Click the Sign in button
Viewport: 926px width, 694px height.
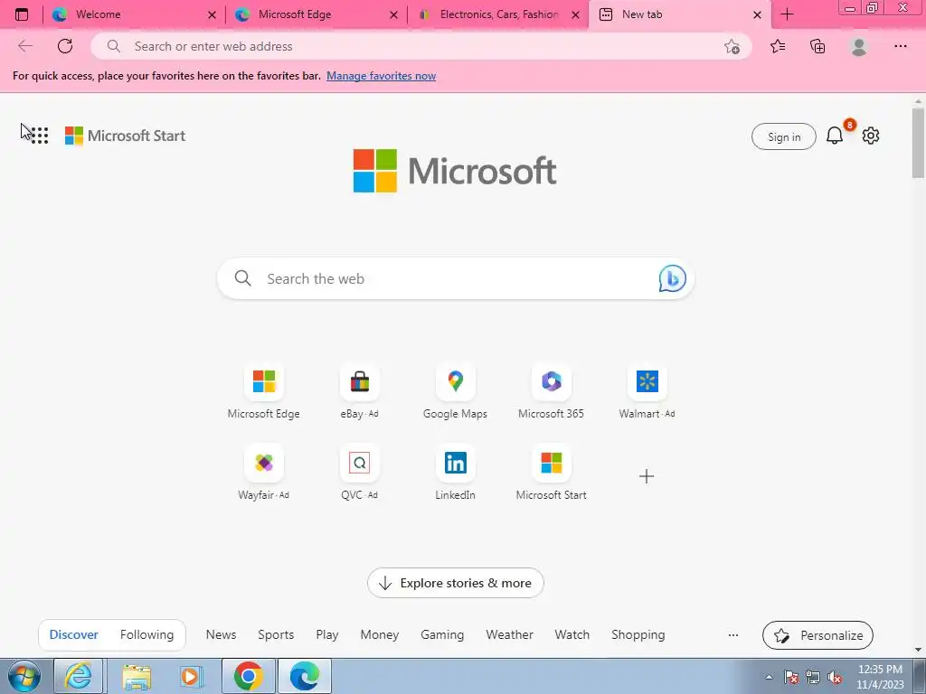click(x=784, y=137)
